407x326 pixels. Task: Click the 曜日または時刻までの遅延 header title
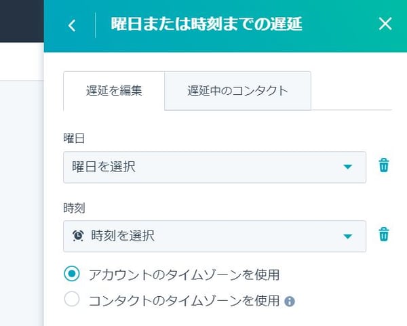click(207, 24)
